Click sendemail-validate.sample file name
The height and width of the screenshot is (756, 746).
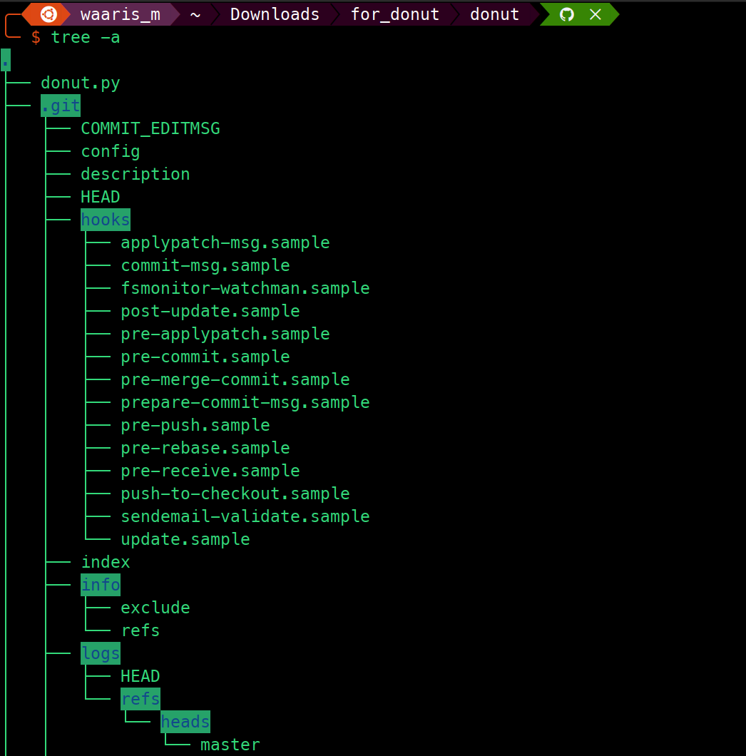pos(245,516)
